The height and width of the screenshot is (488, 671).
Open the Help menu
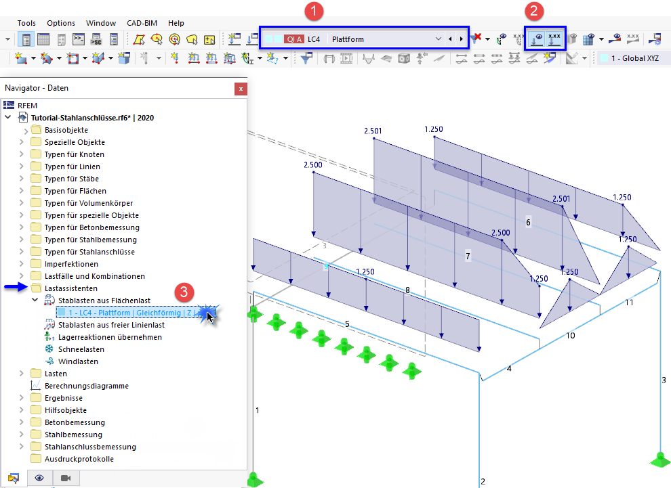176,23
